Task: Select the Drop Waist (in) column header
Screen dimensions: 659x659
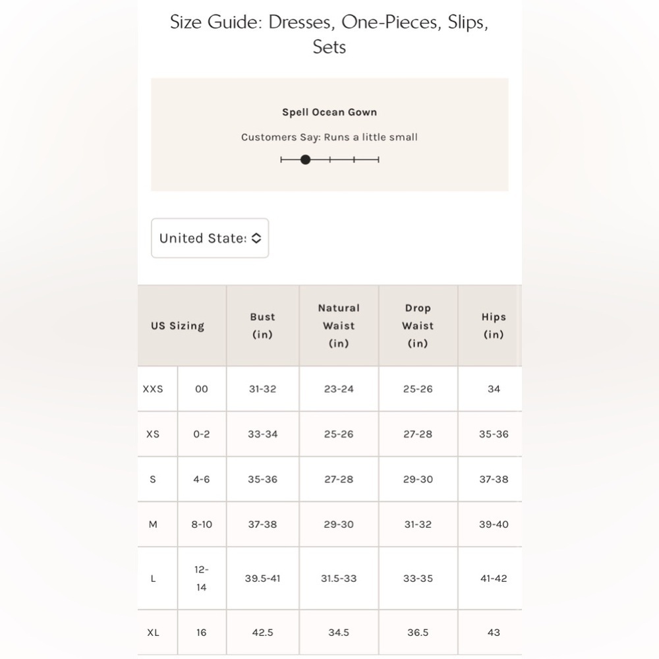Action: [x=418, y=326]
